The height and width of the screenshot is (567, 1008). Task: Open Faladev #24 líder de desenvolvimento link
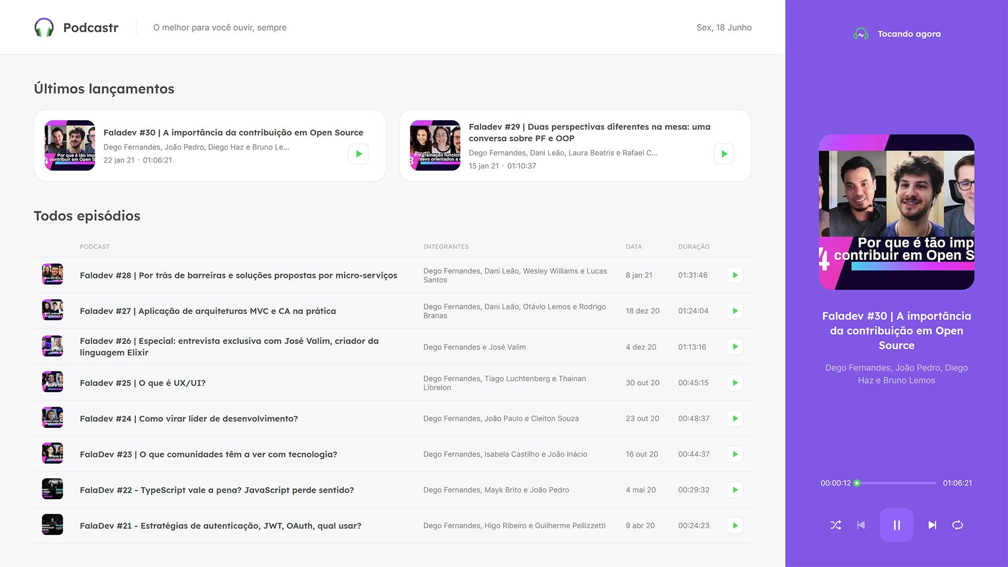tap(189, 418)
